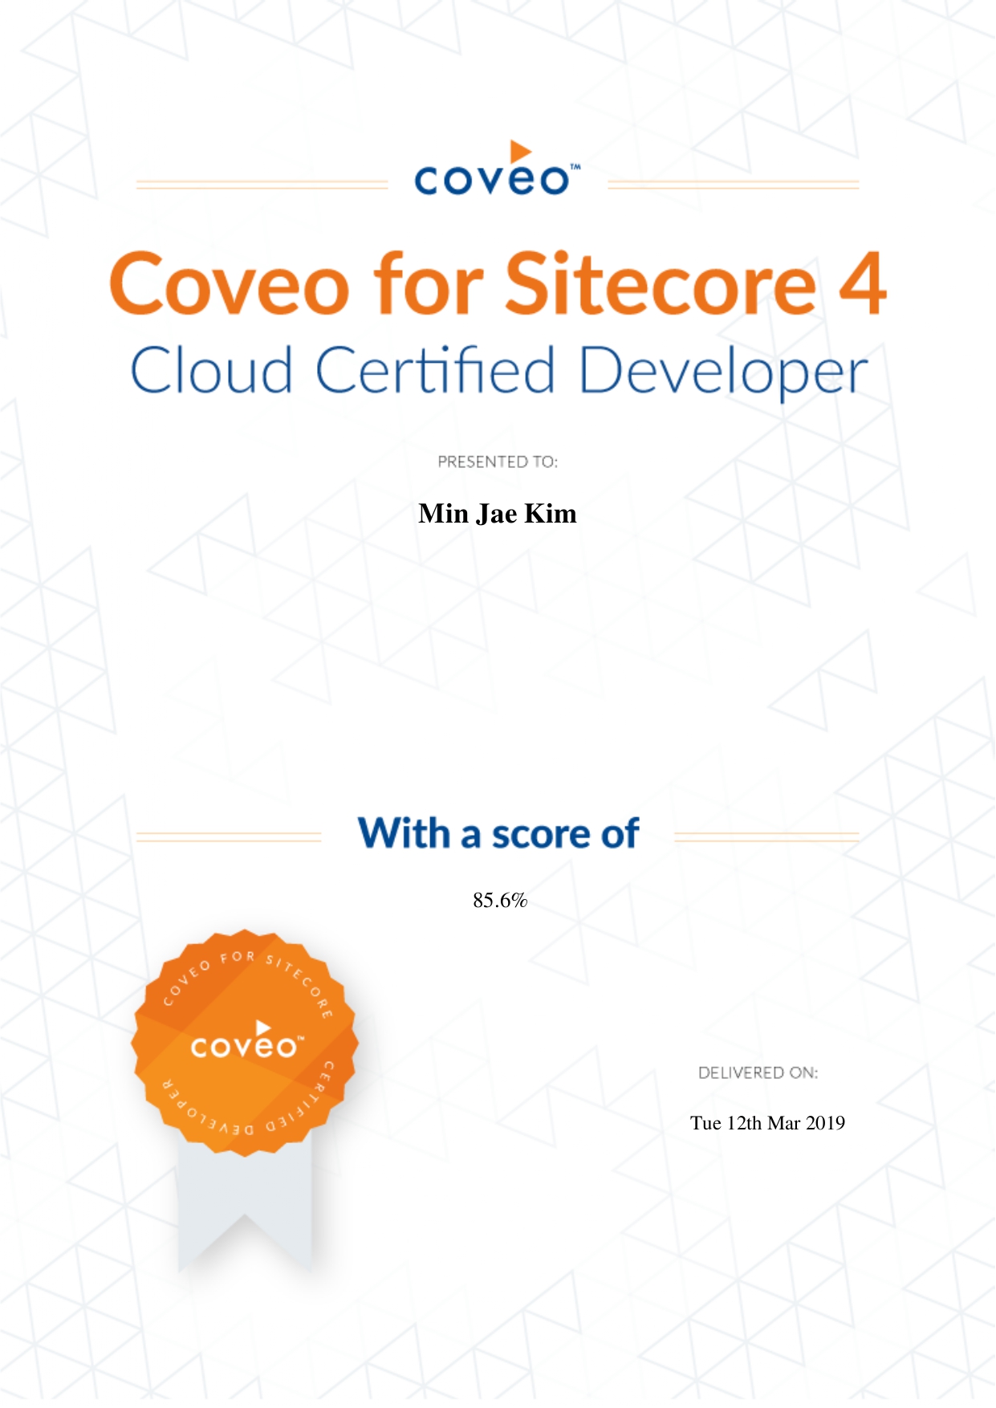Click the 85.6% score value
This screenshot has width=996, height=1408.
500,901
